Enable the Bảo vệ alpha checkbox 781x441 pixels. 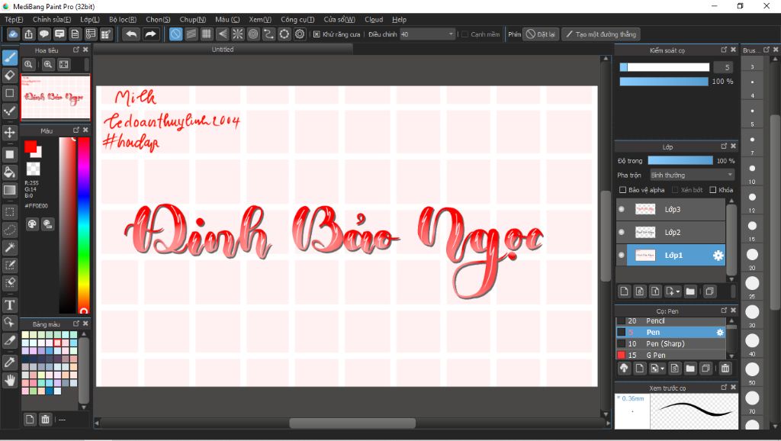(622, 190)
